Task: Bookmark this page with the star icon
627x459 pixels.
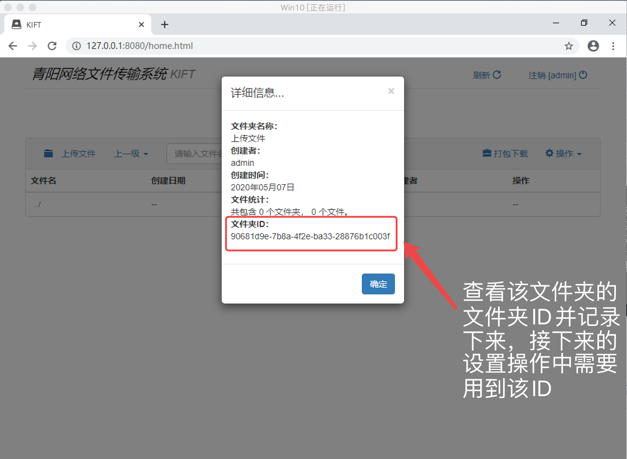Action: click(569, 46)
